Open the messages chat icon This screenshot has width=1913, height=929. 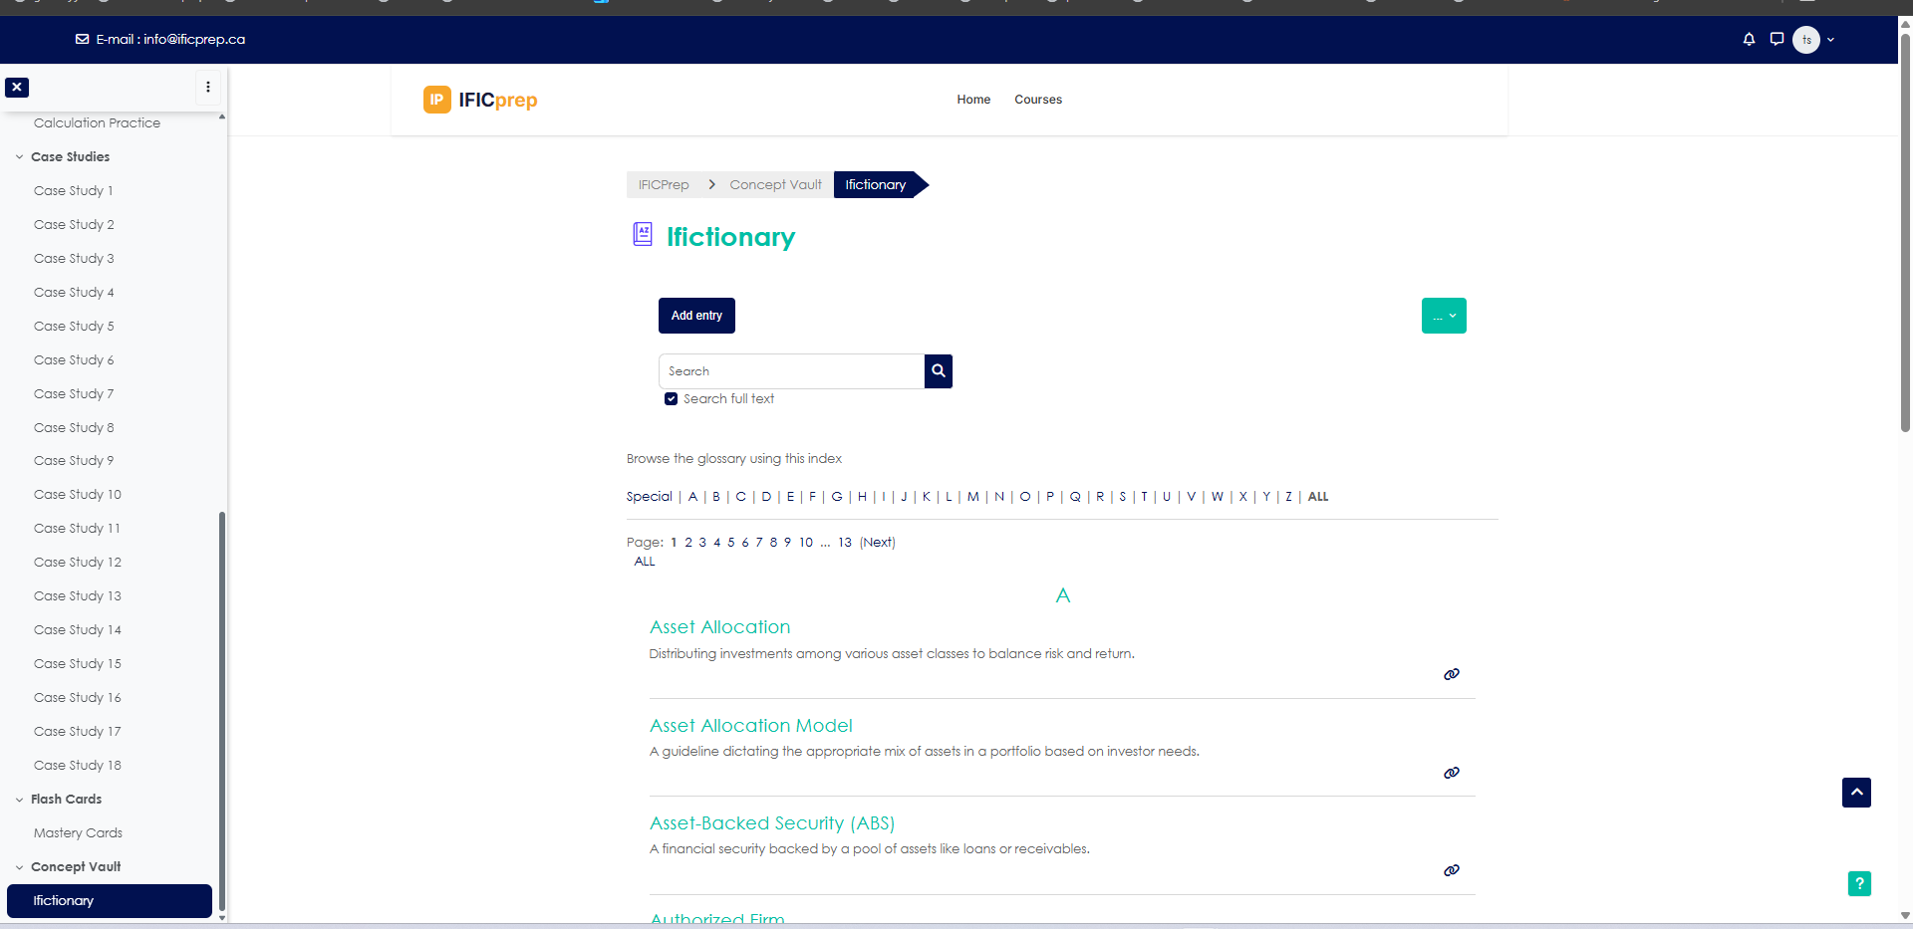tap(1776, 39)
